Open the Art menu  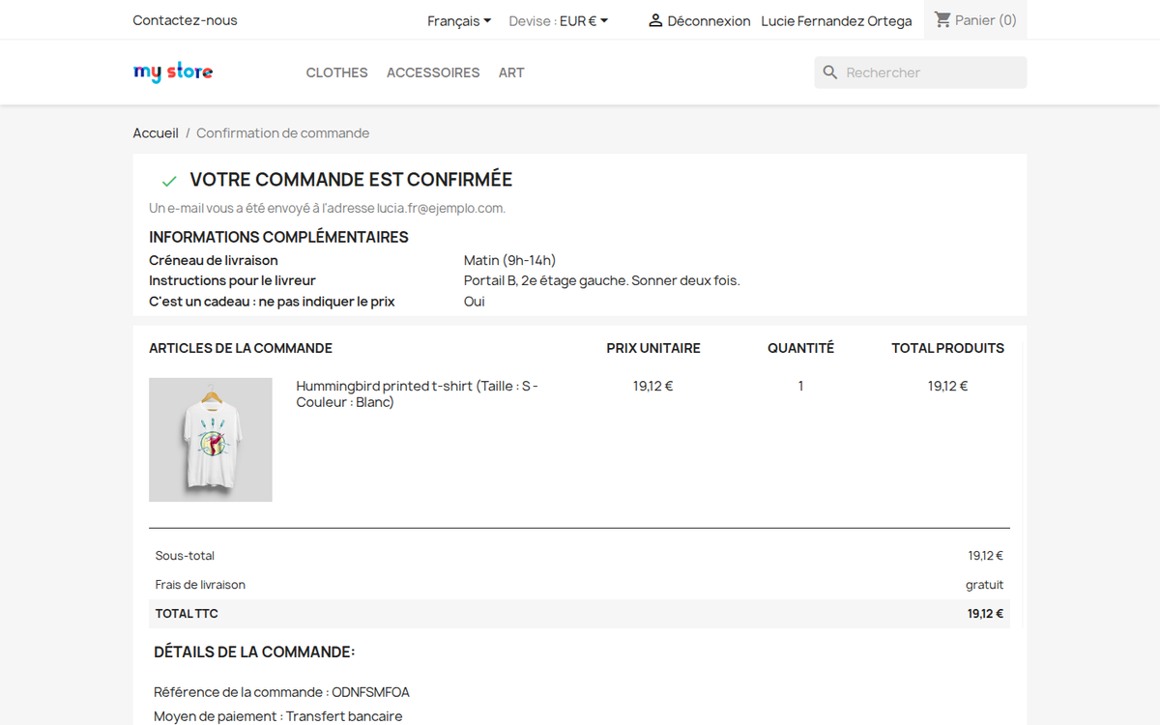(511, 72)
